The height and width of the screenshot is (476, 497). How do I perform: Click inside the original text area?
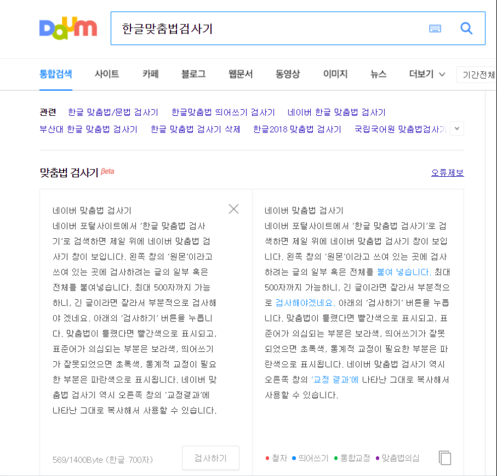(x=135, y=310)
